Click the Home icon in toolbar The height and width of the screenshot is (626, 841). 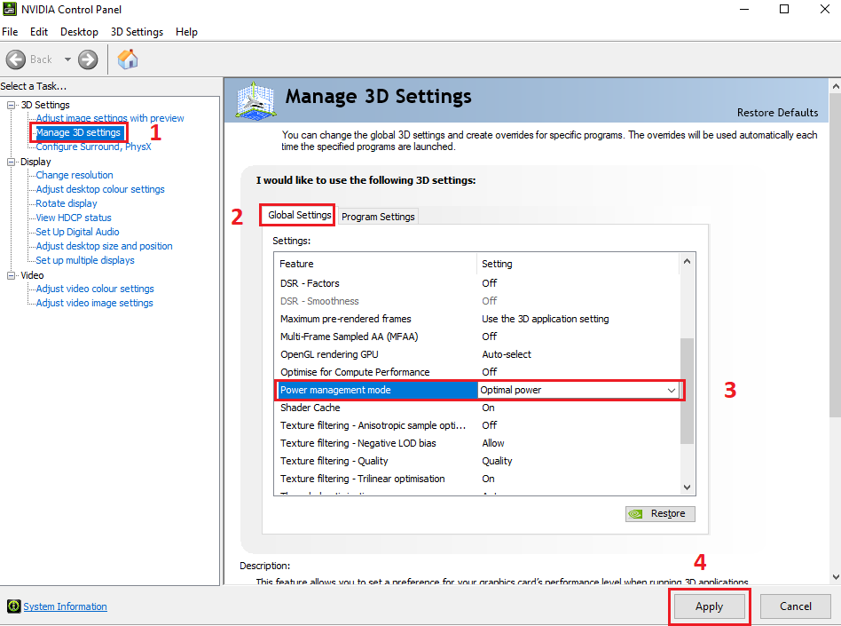point(128,59)
